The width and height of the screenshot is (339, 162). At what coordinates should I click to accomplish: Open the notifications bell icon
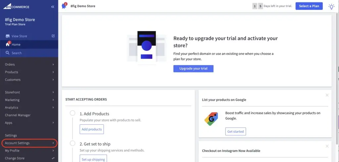click(x=64, y=6)
